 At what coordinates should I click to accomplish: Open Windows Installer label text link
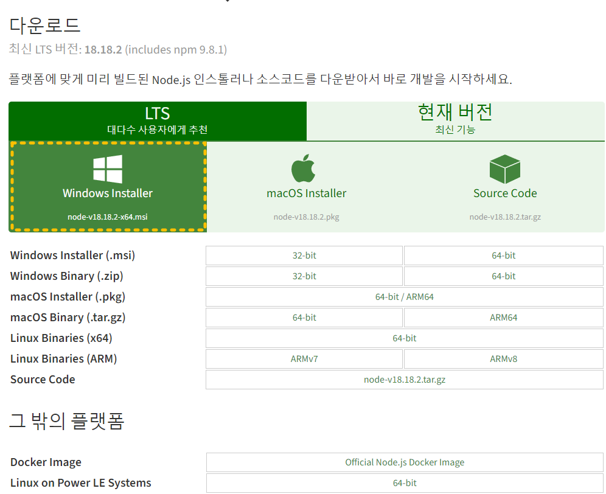pos(108,193)
